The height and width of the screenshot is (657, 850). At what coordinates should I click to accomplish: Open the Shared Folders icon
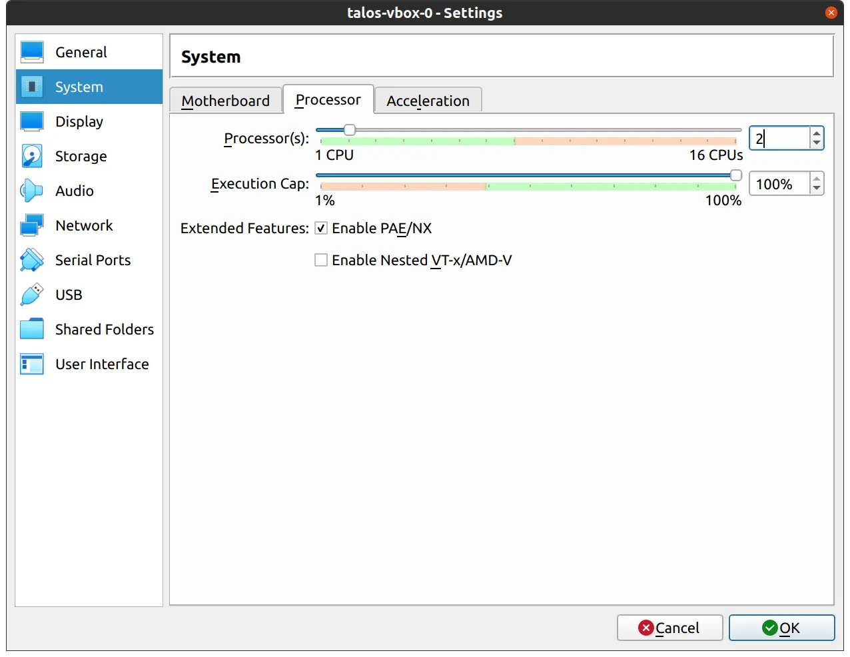point(32,329)
